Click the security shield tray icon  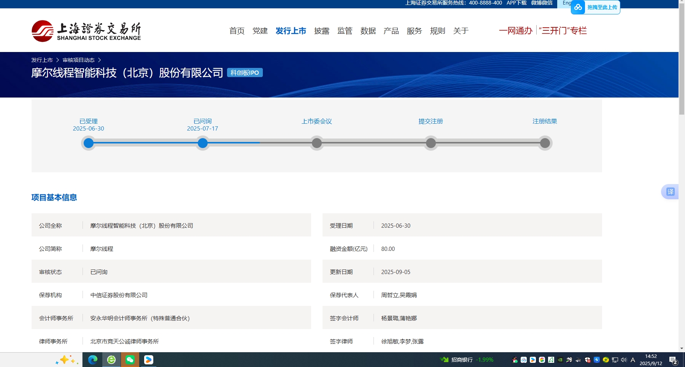(588, 360)
